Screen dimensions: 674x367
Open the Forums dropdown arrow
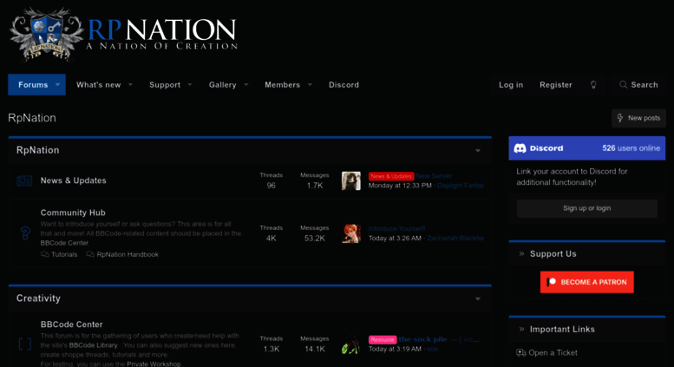(x=57, y=85)
